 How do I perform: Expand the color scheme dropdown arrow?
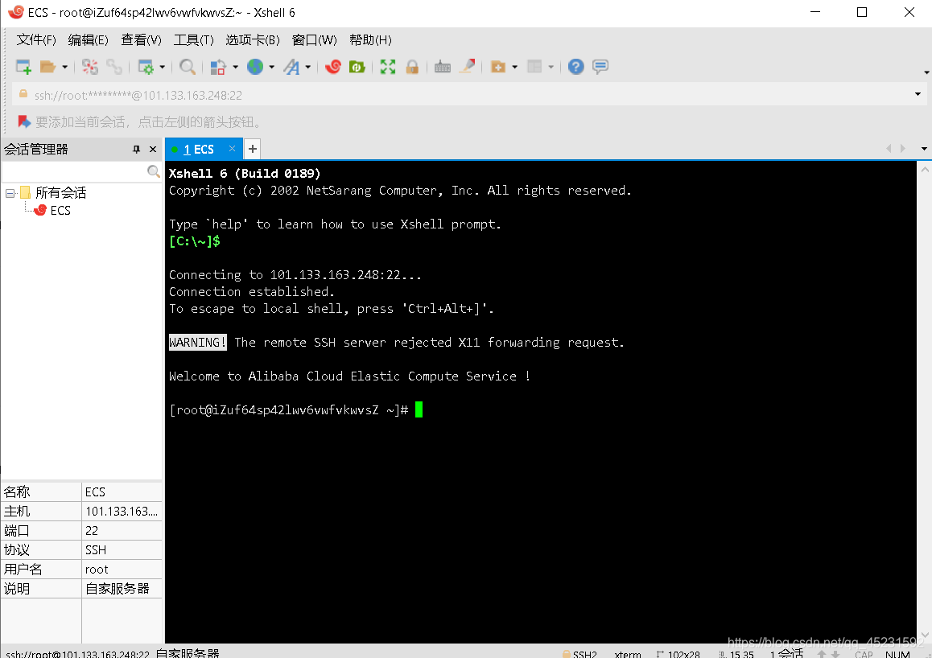(x=235, y=67)
